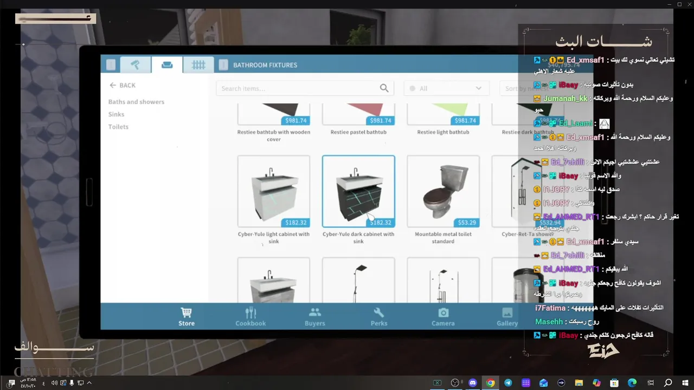Viewport: 694px width, 390px height.
Task: Open Microsoft Store from the taskbar
Action: click(614, 383)
